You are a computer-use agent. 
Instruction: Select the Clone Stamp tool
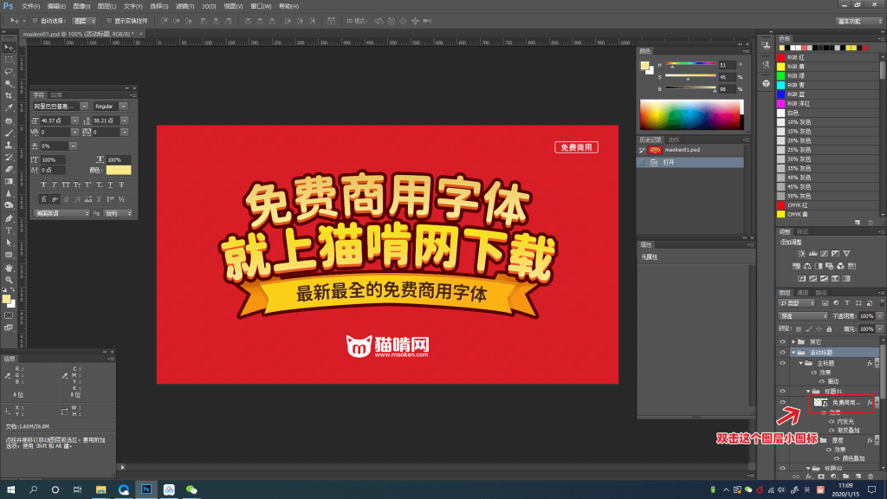coord(9,145)
